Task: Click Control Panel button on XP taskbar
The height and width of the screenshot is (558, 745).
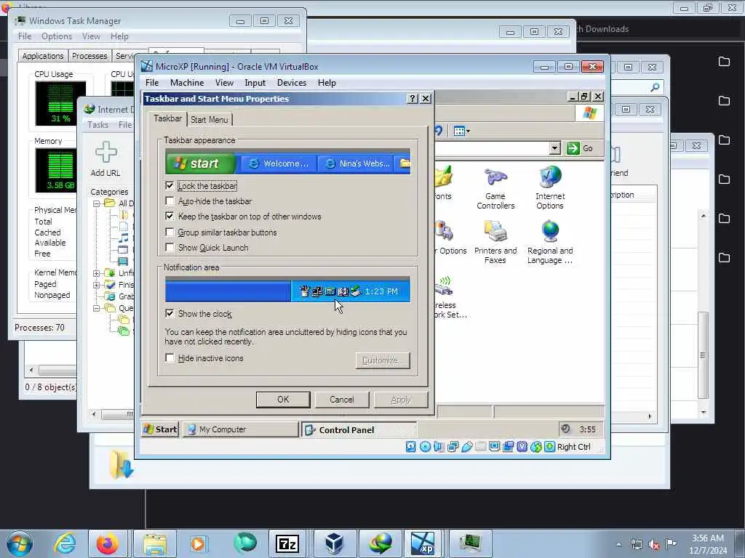Action: (359, 429)
